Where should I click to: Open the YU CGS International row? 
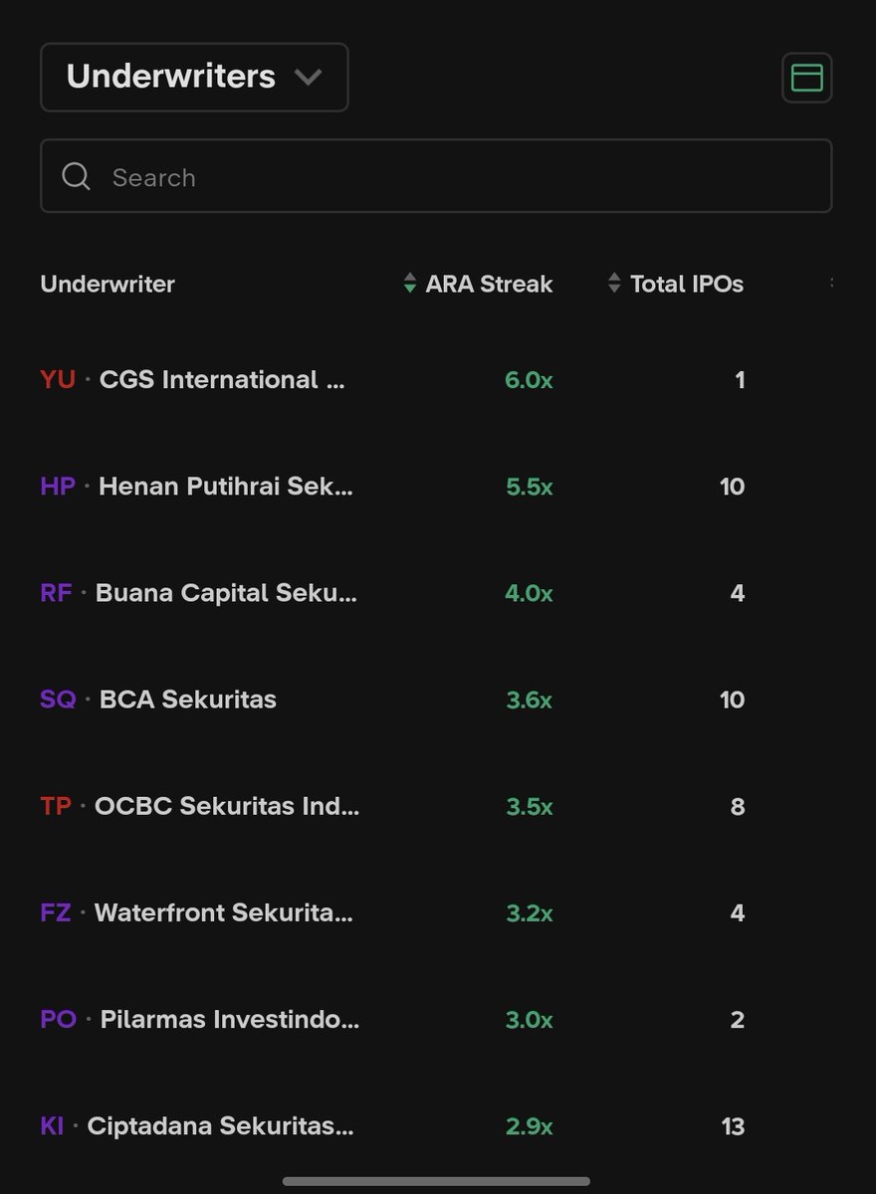click(436, 379)
